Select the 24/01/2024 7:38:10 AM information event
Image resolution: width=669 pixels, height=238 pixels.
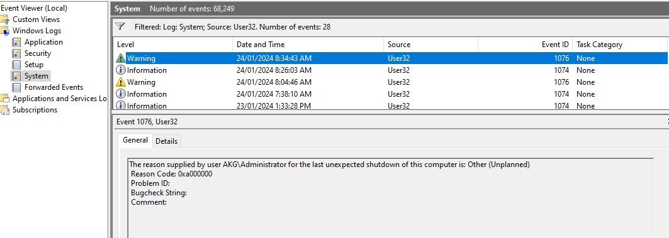click(x=390, y=94)
